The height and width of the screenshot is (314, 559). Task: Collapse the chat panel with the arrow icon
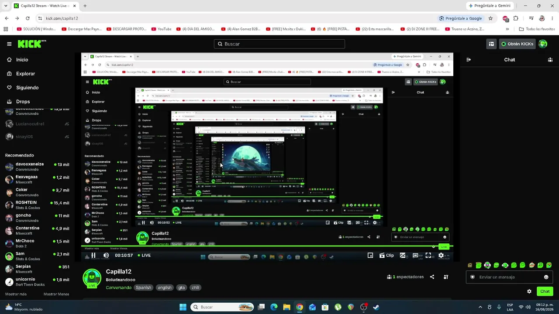469,60
